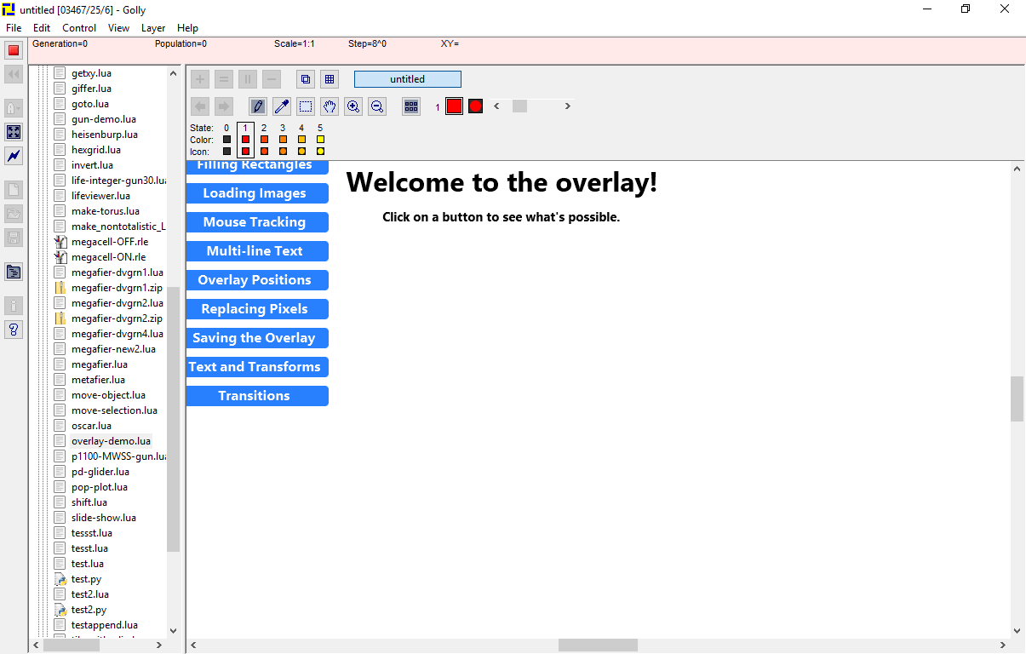The image size is (1026, 654).
Task: Select the Draw pencil tool
Action: (258, 106)
